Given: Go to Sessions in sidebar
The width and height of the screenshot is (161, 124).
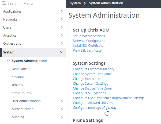Looking at the screenshot, I should (x=18, y=77).
